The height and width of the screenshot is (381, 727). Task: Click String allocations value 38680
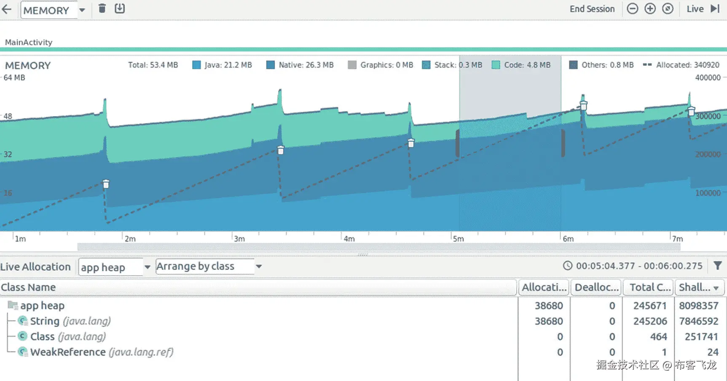(549, 321)
